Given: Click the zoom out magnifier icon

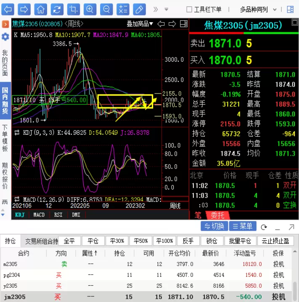Looking at the screenshot, I should coord(106,9).
